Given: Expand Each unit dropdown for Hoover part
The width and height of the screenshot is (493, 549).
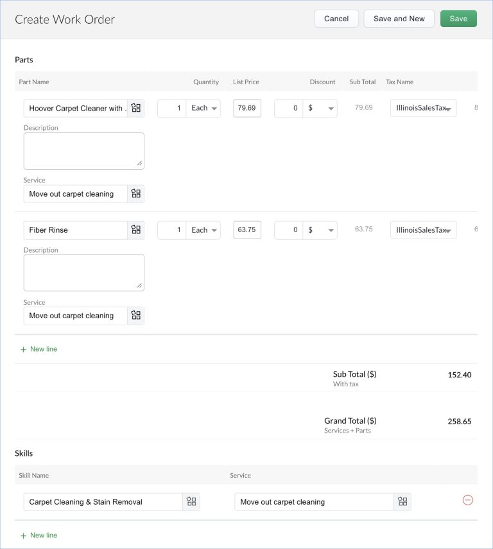Looking at the screenshot, I should point(204,108).
